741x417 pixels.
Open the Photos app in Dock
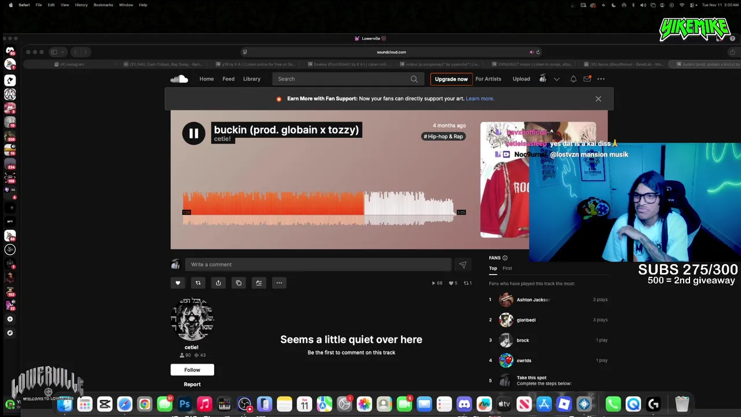pyautogui.click(x=364, y=404)
